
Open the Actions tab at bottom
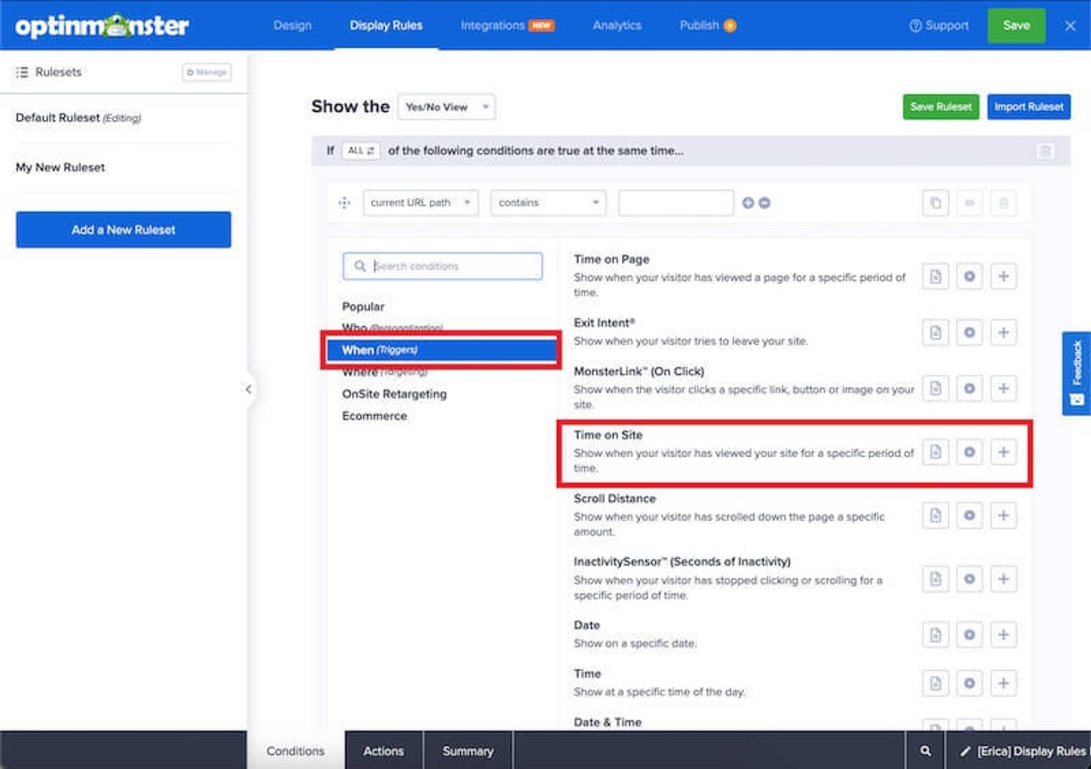click(384, 751)
